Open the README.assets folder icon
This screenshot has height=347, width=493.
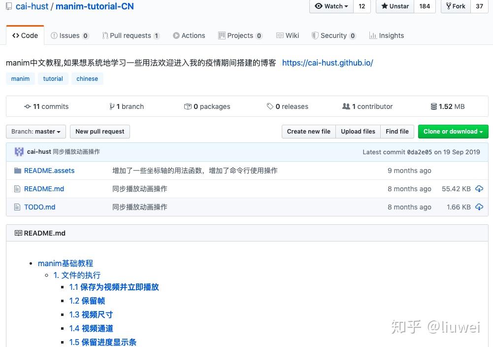pos(18,171)
